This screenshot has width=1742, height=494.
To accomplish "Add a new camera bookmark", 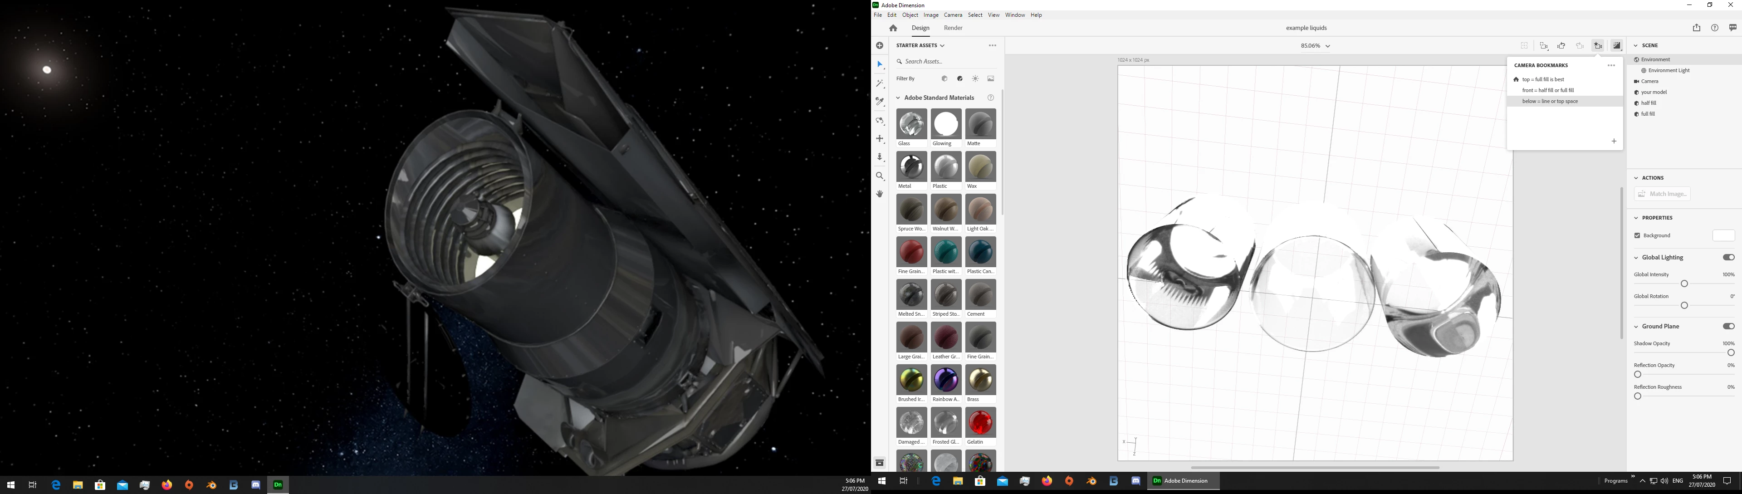I will [x=1614, y=142].
